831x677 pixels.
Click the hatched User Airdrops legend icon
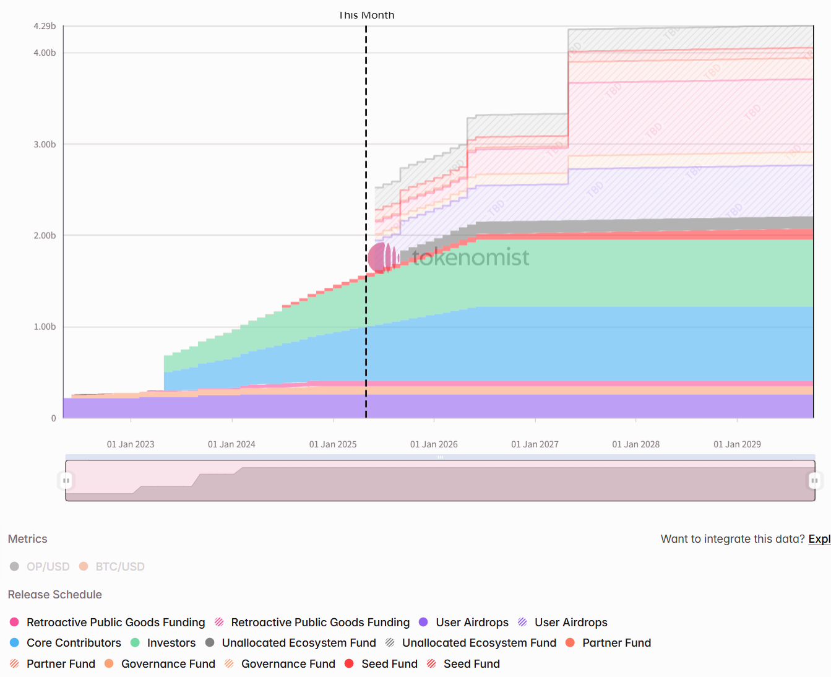tap(522, 622)
